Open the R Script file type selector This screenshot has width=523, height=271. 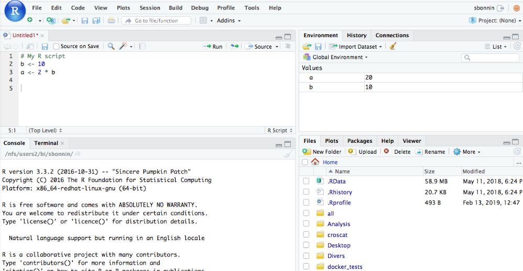coord(280,130)
